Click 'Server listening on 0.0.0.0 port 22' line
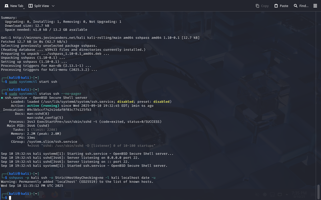 tap(70, 158)
